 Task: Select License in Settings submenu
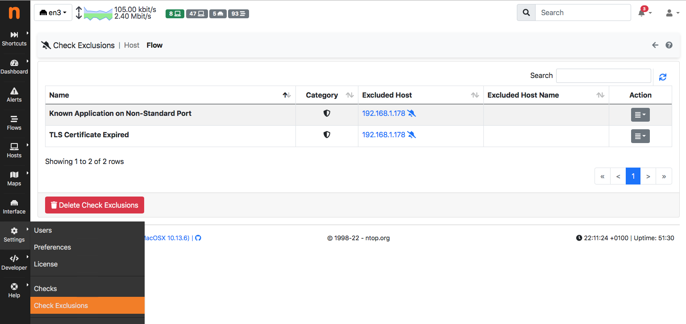tap(87, 264)
